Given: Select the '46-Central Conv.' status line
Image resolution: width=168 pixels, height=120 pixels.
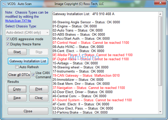Looking at the screenshot, I should coord(79,96).
